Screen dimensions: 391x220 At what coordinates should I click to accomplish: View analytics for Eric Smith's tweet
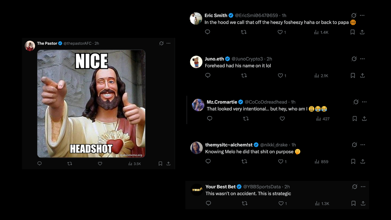tap(321, 32)
